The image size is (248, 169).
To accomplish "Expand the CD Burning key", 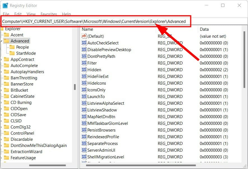I will click(x=1, y=103).
